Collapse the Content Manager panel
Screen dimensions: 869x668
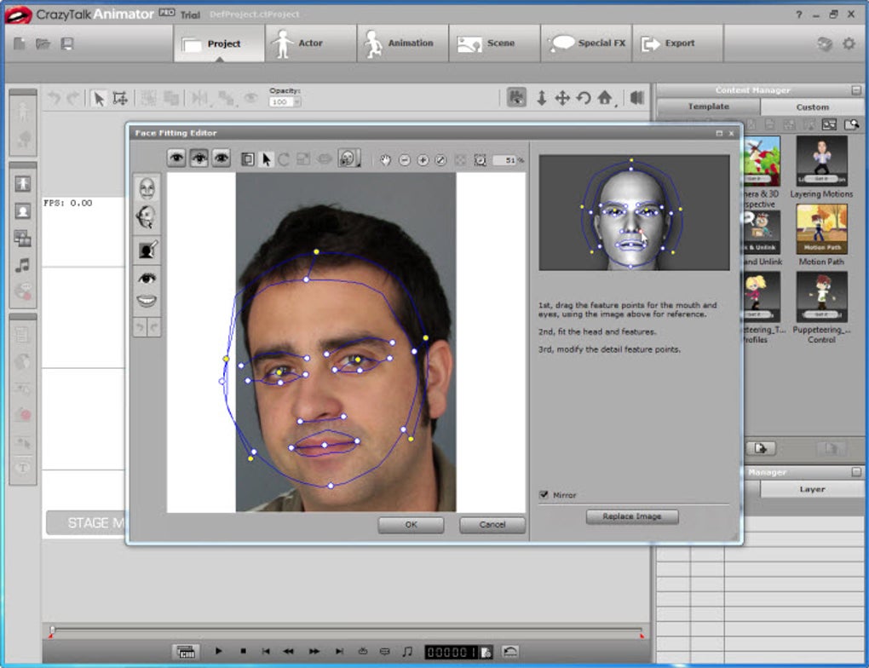[855, 90]
